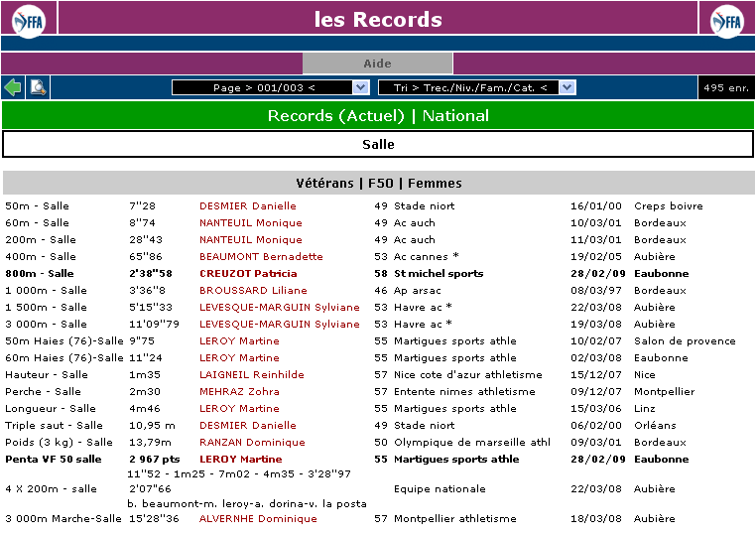Viewport: 756px width, 537px height.
Task: Open LEROY Martine Longueur record link
Action: tap(240, 409)
